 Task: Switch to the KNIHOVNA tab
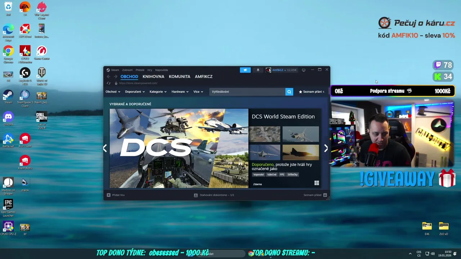(153, 77)
